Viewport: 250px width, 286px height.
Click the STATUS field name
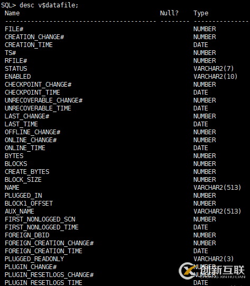click(16, 69)
